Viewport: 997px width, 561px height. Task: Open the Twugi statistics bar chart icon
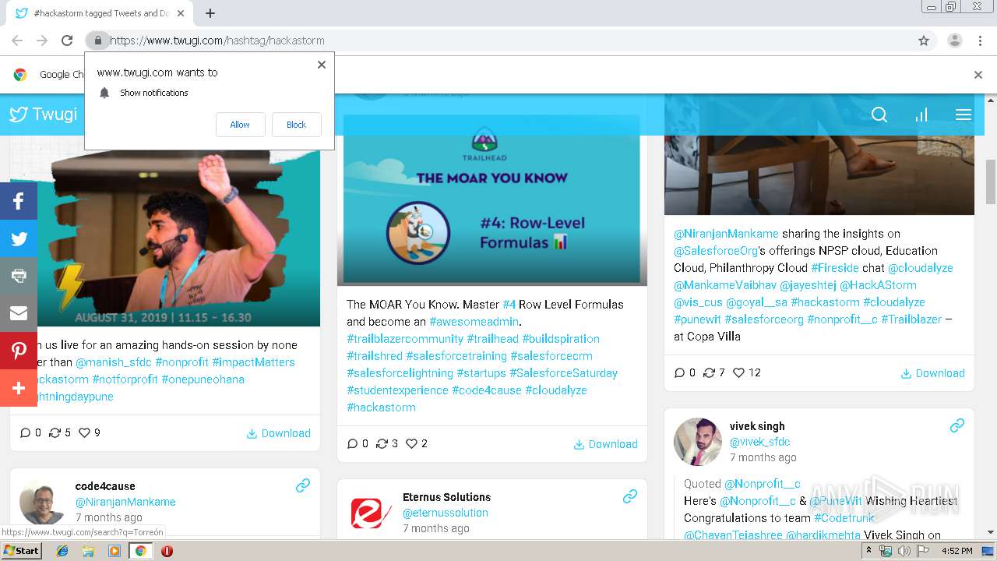coord(921,115)
